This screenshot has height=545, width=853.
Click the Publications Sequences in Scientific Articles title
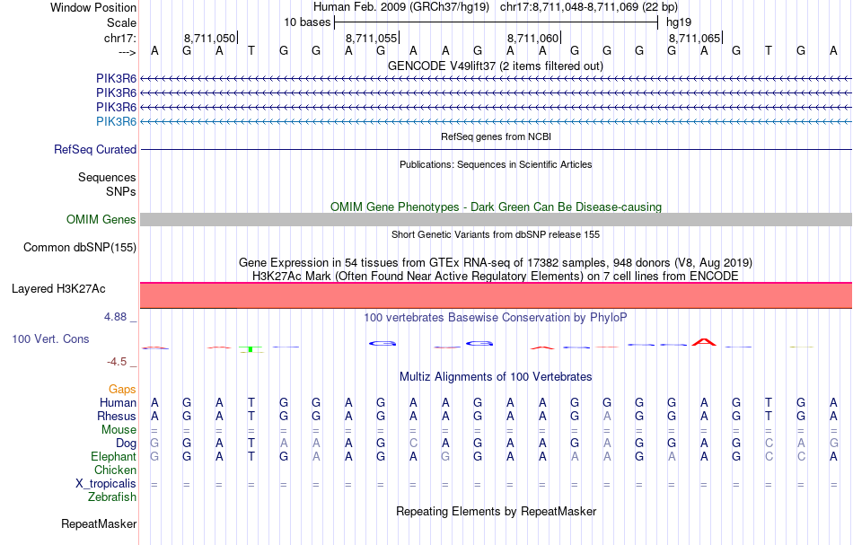pos(496,164)
